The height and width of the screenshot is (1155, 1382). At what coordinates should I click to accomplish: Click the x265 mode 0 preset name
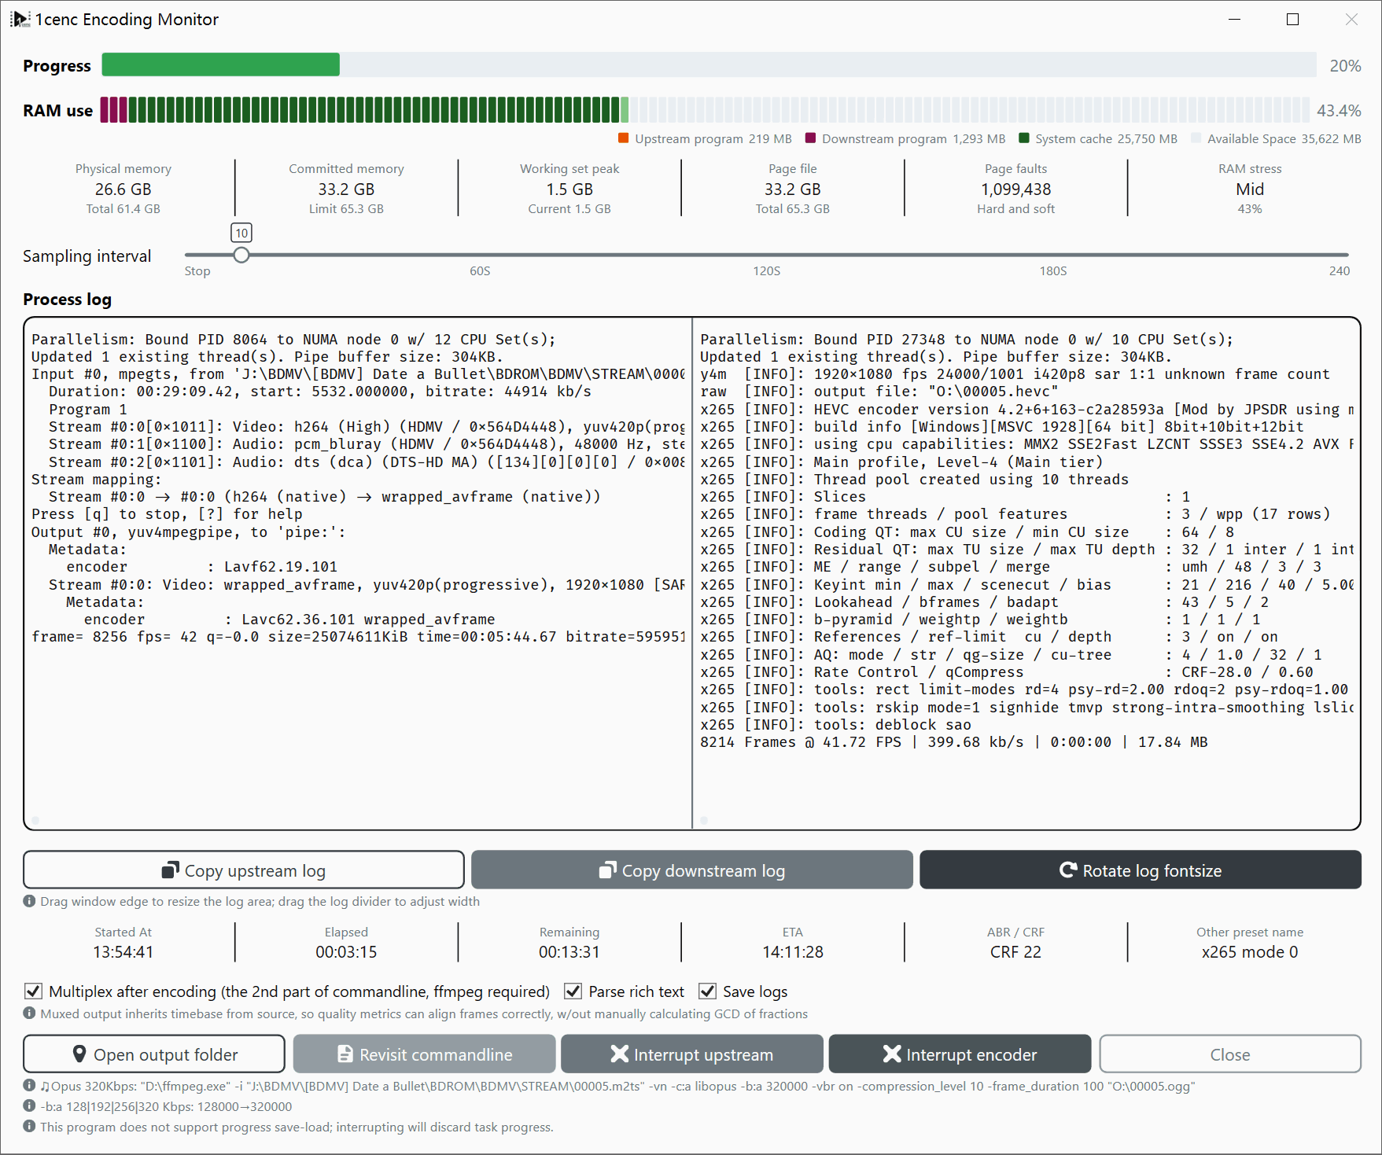tap(1250, 952)
